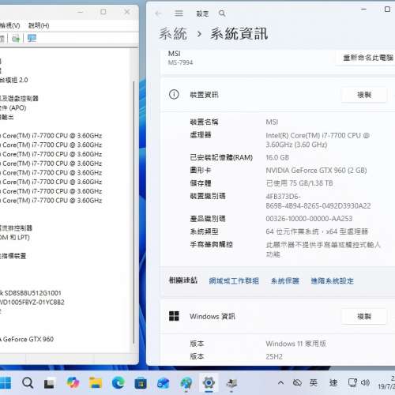
Task: Click the 速 IME mode indicator
Action: pyautogui.click(x=333, y=382)
